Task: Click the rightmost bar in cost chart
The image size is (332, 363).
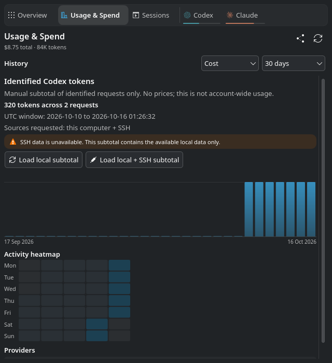Action: coord(311,210)
